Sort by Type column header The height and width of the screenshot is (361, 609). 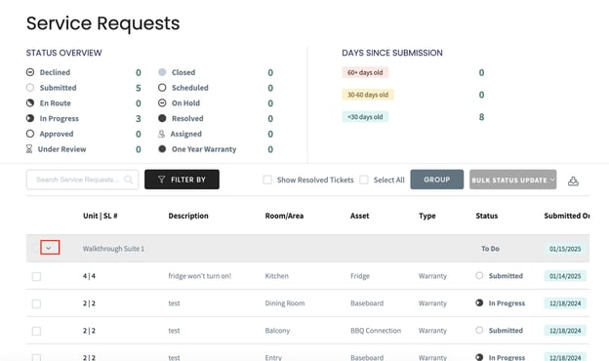pyautogui.click(x=427, y=216)
